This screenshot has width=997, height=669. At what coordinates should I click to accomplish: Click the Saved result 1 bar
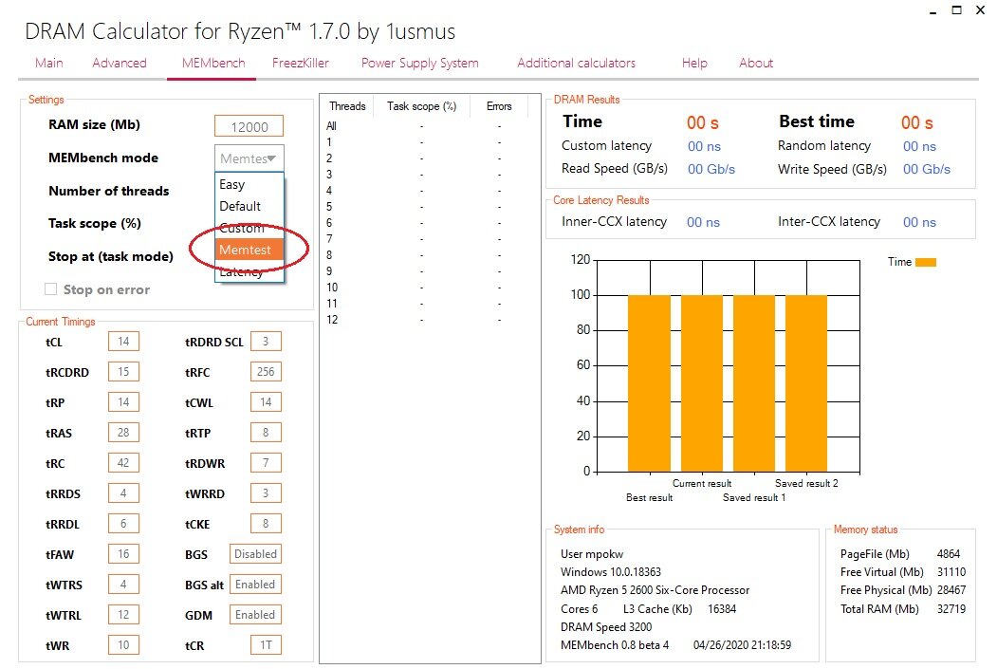pos(754,382)
